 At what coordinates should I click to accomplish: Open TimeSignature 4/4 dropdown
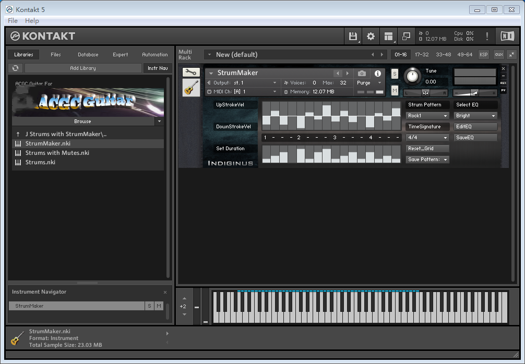click(x=427, y=138)
